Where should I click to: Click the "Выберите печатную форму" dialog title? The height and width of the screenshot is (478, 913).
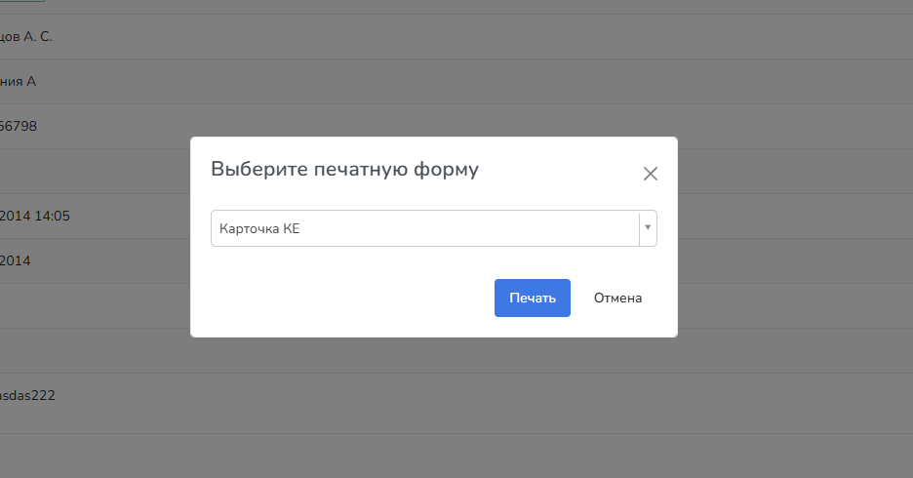click(x=344, y=170)
